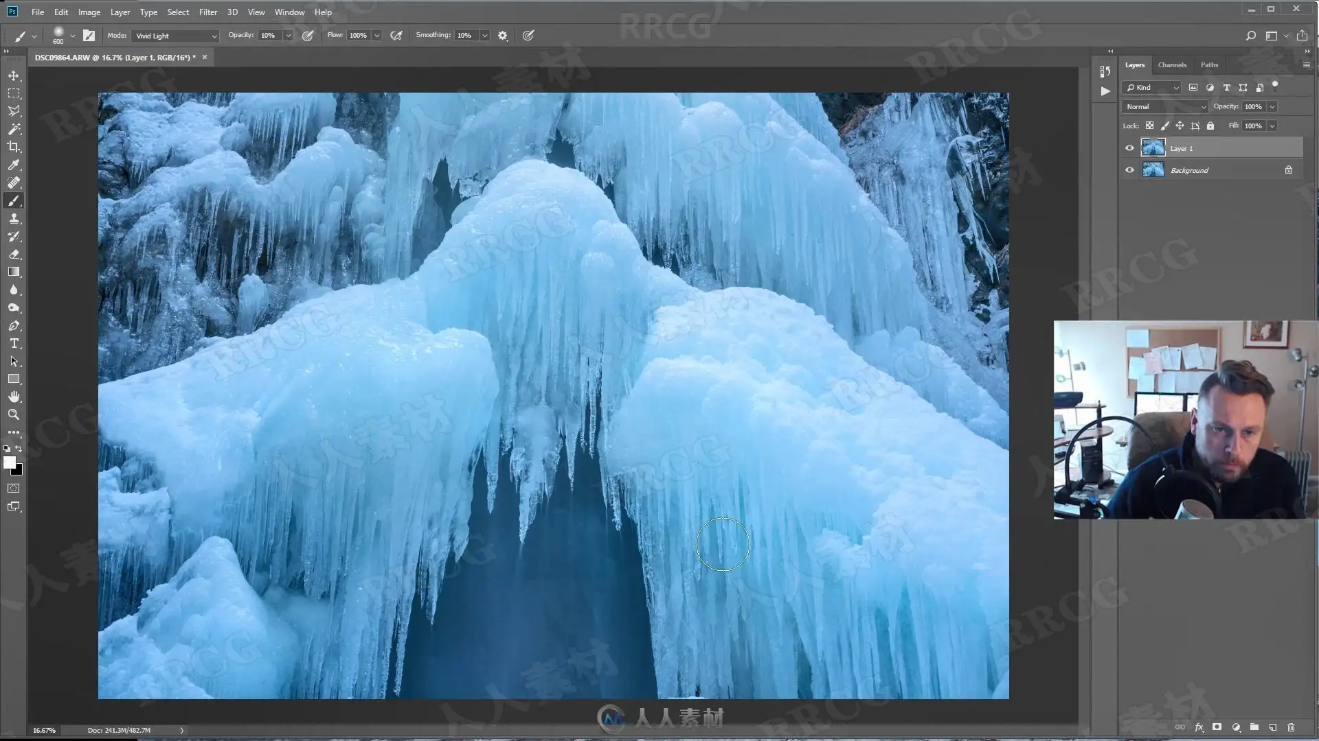Screen dimensions: 1319x741
Task: Toggle pressure for opacity button
Action: click(x=308, y=36)
